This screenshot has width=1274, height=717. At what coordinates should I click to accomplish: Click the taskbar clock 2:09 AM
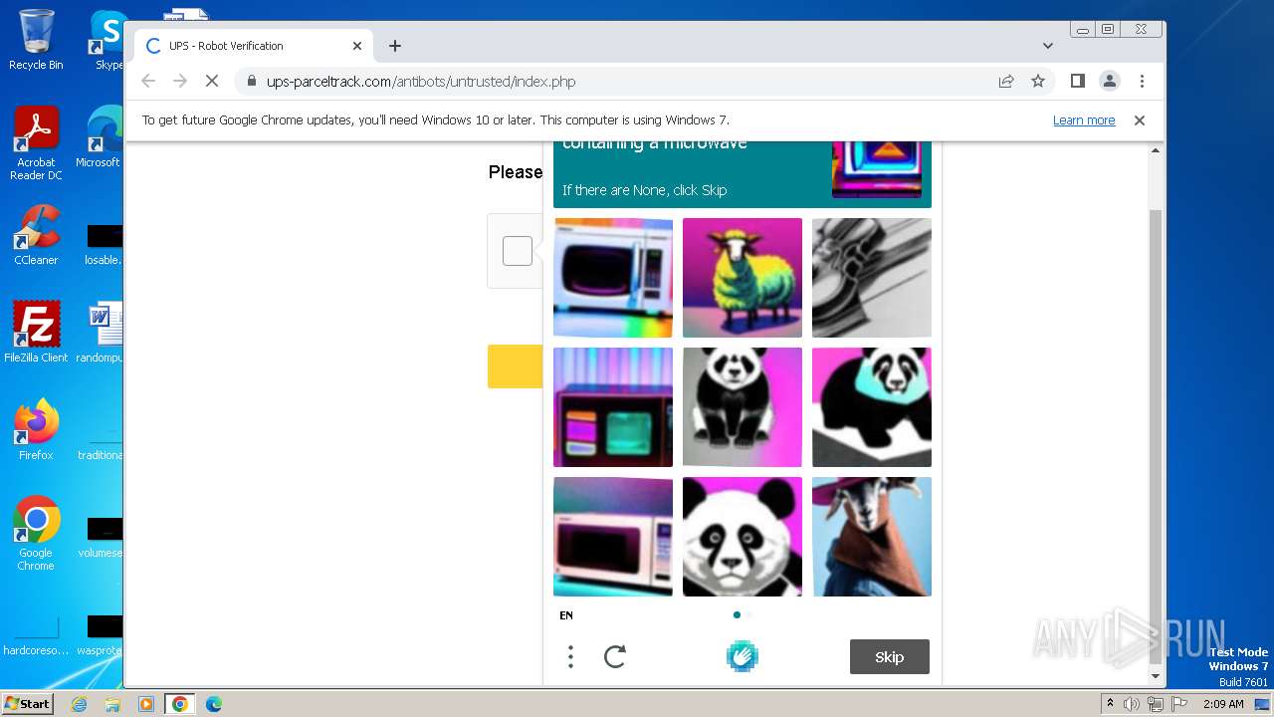click(1223, 704)
